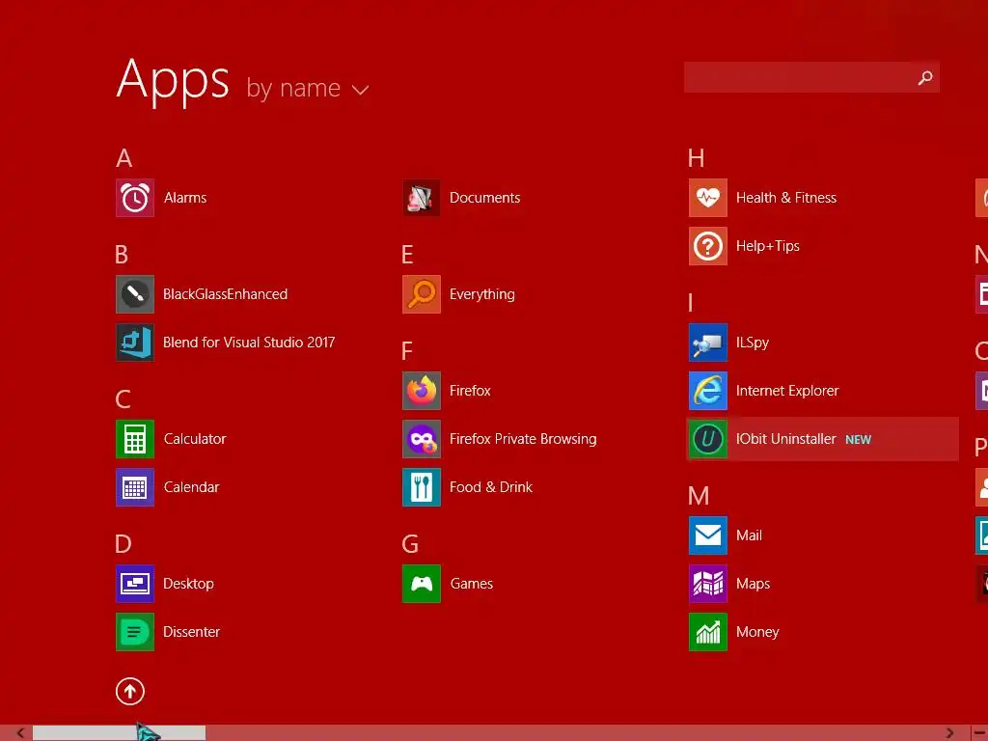Open the Maps icon
988x741 pixels.
tap(708, 584)
